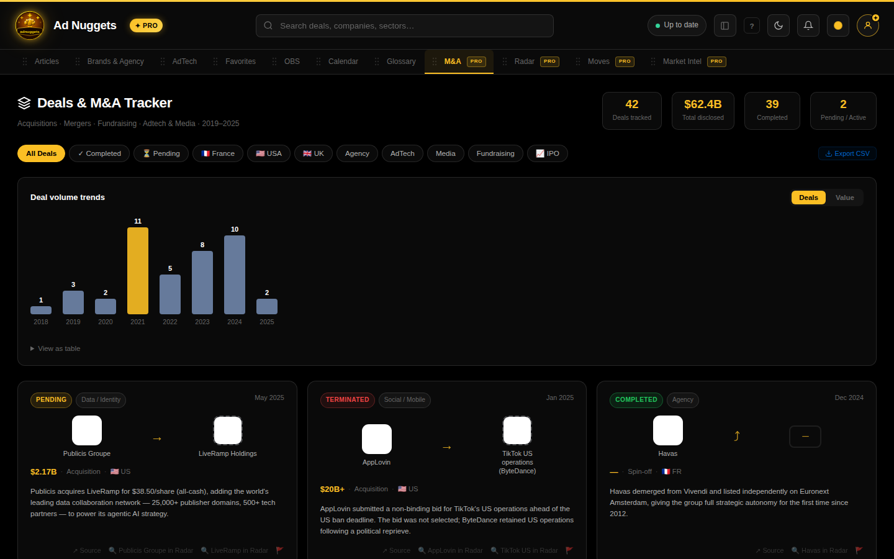Click the Havas logo thumbnail
894x559 pixels.
tap(668, 430)
